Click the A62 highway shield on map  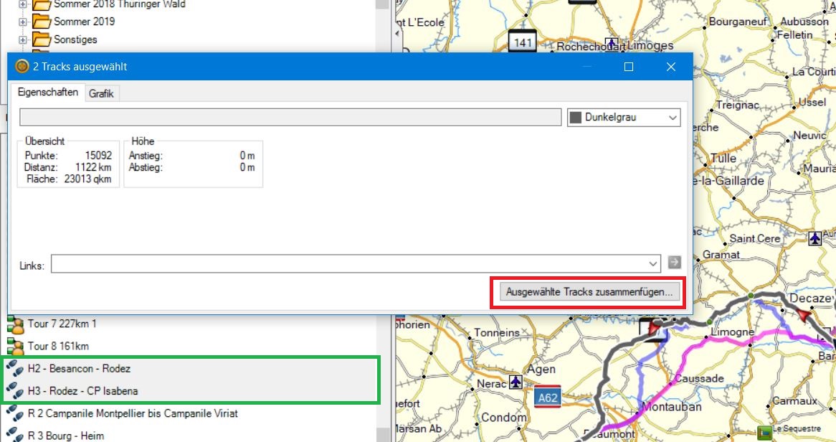tap(547, 396)
